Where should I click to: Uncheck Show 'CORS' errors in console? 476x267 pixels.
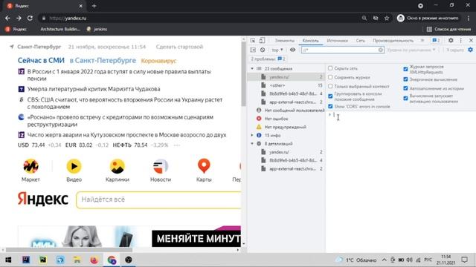pos(330,107)
